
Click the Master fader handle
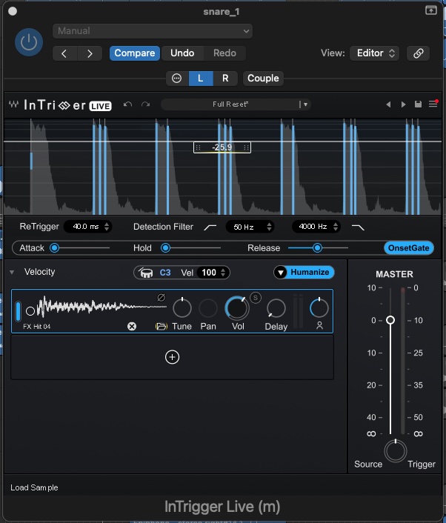point(390,320)
